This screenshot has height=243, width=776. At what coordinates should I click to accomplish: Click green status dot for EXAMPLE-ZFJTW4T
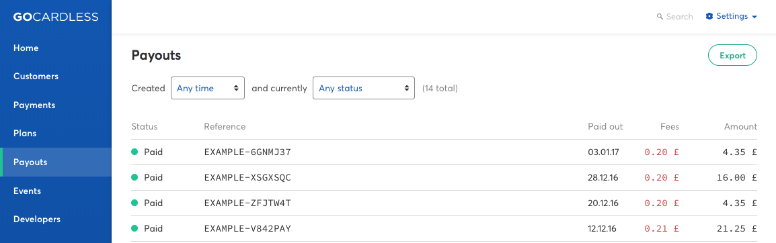134,203
